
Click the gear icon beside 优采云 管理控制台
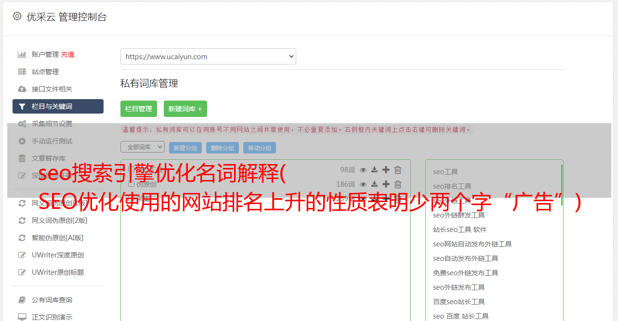(x=17, y=16)
